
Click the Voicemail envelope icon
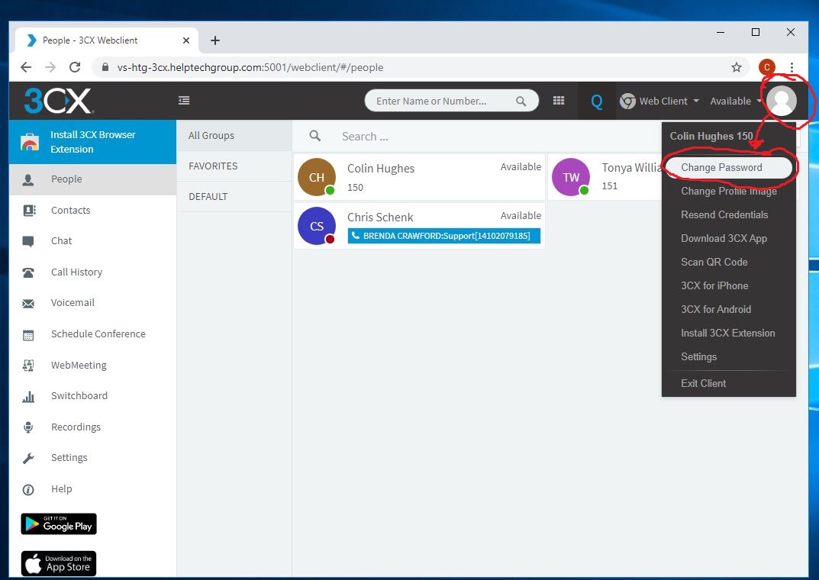[28, 303]
